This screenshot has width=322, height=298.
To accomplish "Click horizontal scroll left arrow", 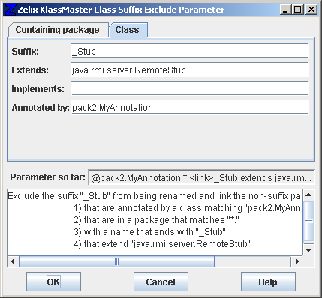I will (x=13, y=261).
